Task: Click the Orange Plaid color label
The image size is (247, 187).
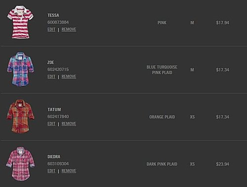Action: pyautogui.click(x=162, y=117)
